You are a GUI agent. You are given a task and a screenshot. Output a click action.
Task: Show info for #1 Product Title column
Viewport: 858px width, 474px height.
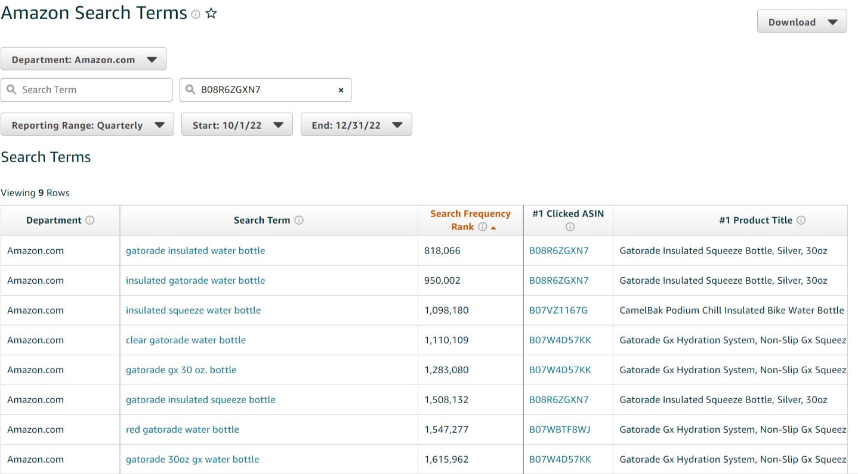pos(801,220)
